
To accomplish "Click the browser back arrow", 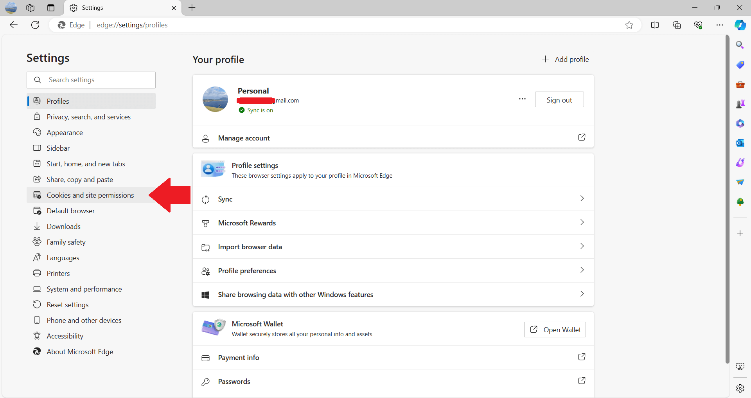I will [14, 25].
